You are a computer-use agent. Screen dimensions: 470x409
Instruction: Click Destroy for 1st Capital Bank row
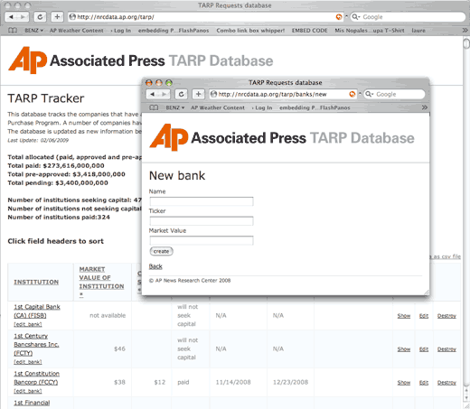(x=446, y=316)
